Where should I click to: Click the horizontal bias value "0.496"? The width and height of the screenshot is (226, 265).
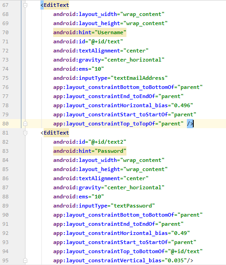pyautogui.click(x=182, y=105)
